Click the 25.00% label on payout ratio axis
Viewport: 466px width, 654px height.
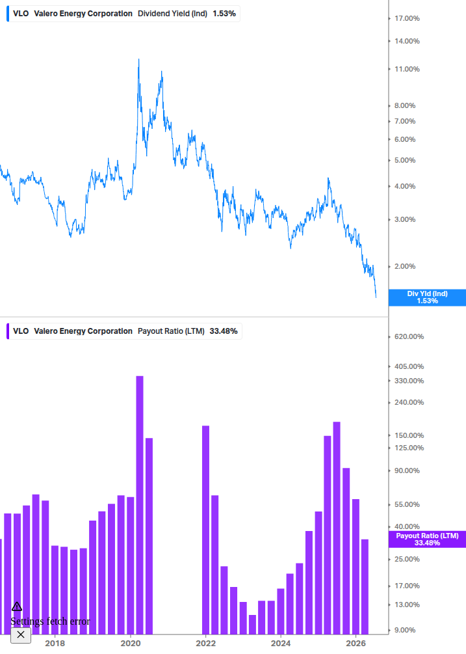[x=407, y=560]
